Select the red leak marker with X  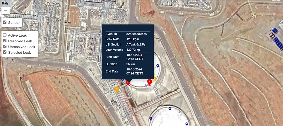point(150,82)
